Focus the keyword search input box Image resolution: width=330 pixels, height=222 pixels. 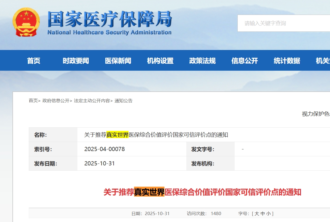point(282,23)
